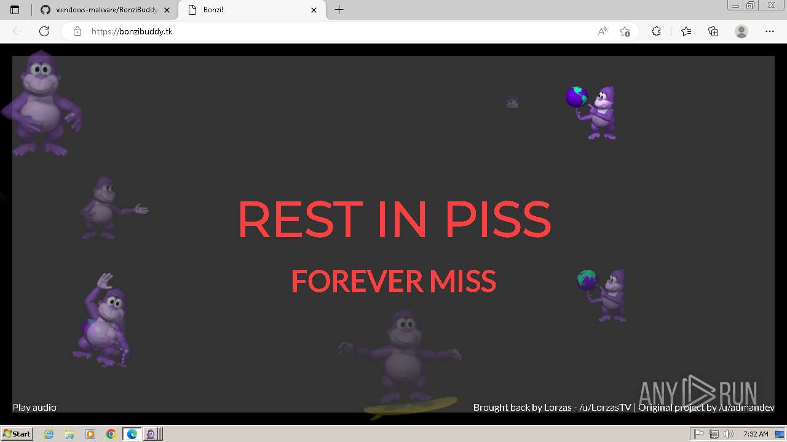Click the upper-right Bonzi holding a purple globe
This screenshot has width=787, height=442.
592,112
